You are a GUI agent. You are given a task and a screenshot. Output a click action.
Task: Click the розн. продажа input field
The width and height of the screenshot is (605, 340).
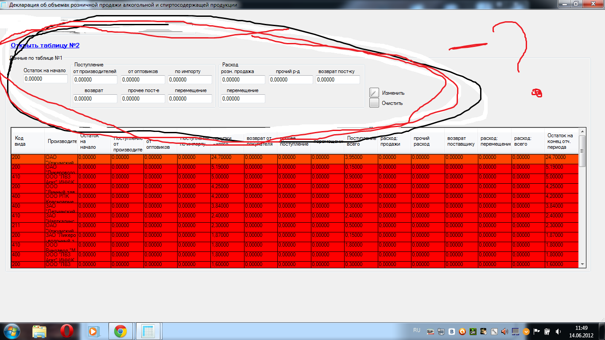click(243, 80)
